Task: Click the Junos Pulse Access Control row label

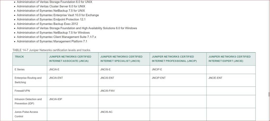Action: tap(26, 114)
